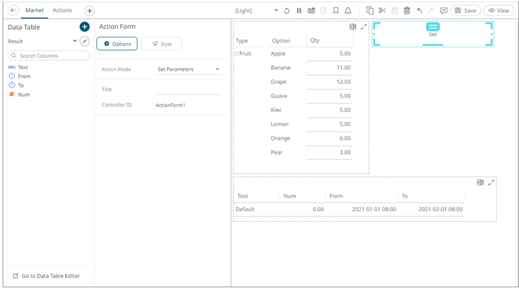Collapse the Fruit row group
The width and height of the screenshot is (519, 289).
point(236,53)
